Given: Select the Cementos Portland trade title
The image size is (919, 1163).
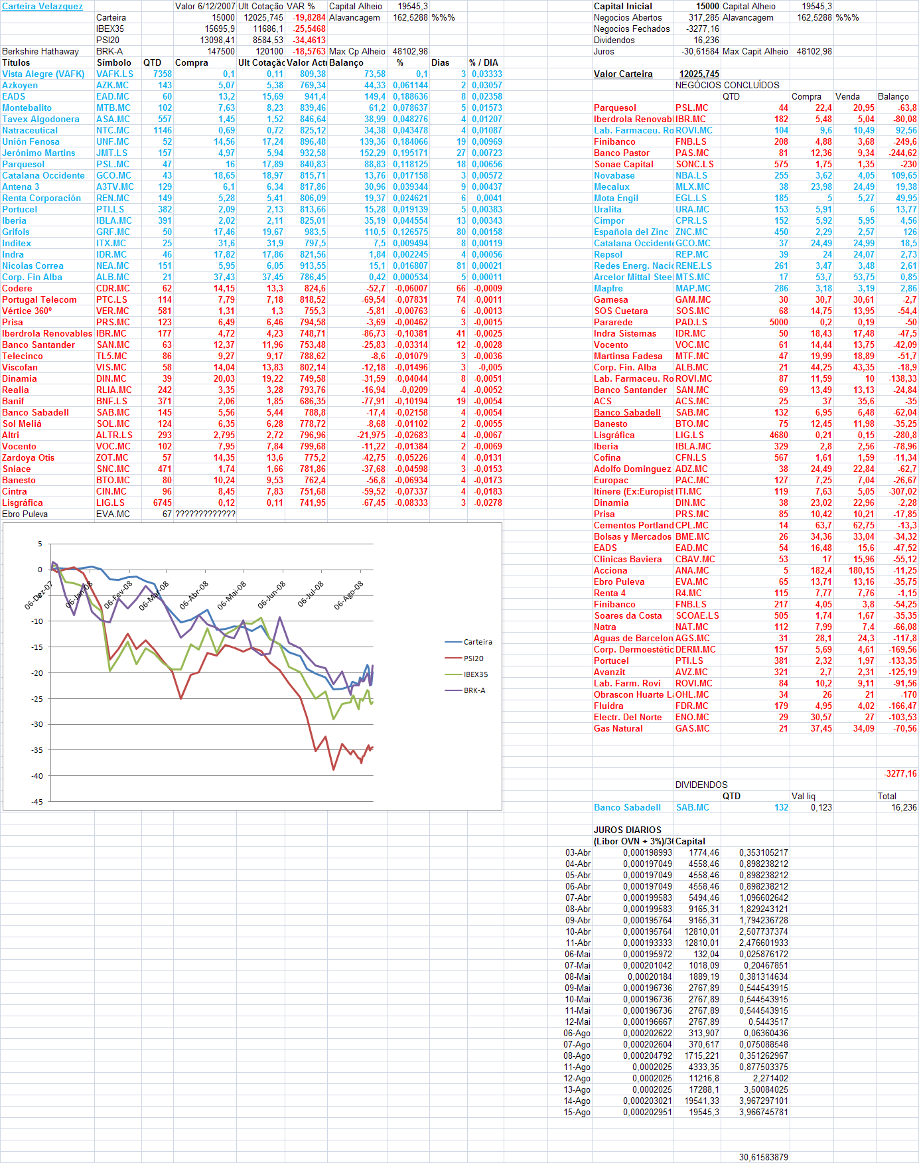Looking at the screenshot, I should click(x=634, y=526).
